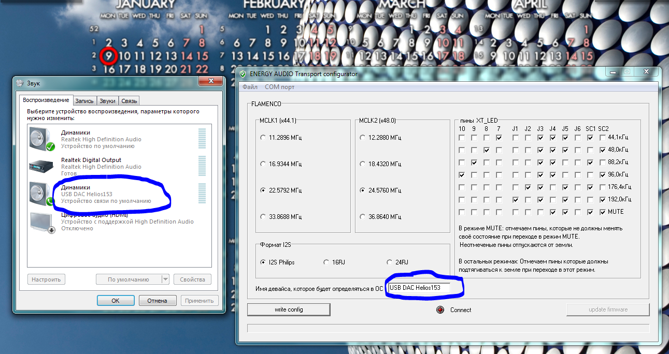Viewport: 669px width, 354px height.
Task: Toggle SC1 in the 88,2кГц row
Action: [x=590, y=163]
